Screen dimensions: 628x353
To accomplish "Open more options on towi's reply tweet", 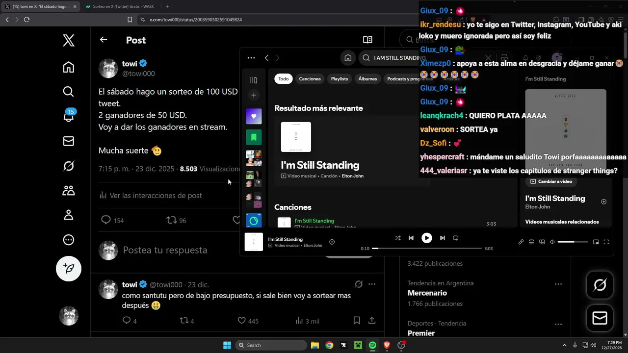I will pos(372,284).
